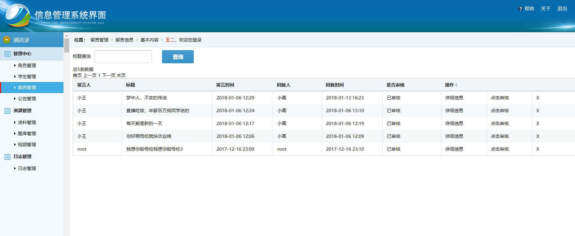Open 学生管理 in sidebar
575x236 pixels.
pyautogui.click(x=27, y=76)
